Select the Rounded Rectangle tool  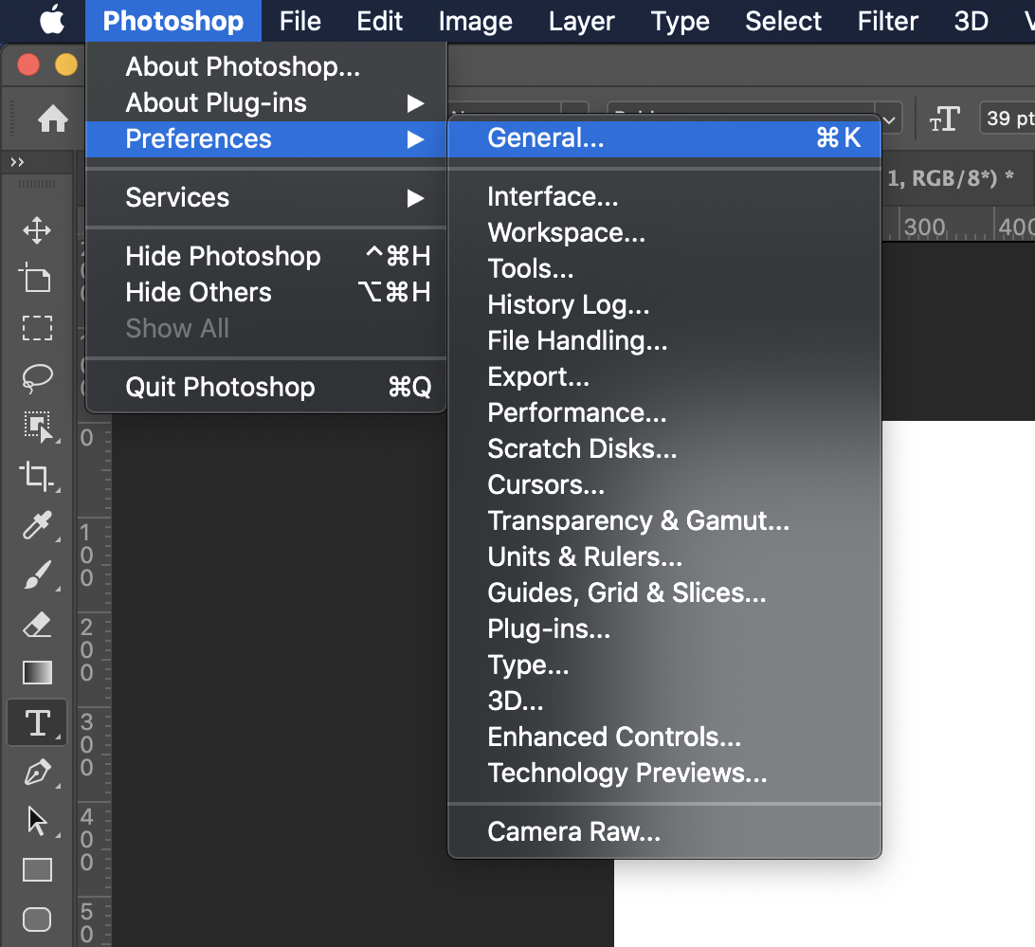pyautogui.click(x=37, y=920)
